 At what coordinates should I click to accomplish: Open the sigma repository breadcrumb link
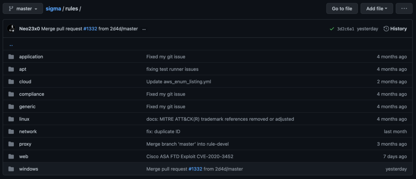(53, 9)
